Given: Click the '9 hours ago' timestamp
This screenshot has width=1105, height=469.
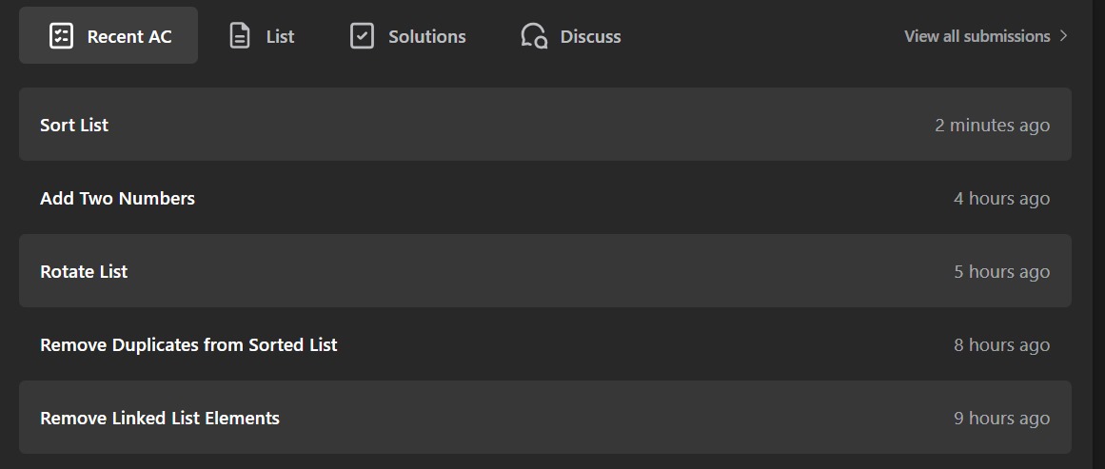Looking at the screenshot, I should pos(1001,419).
